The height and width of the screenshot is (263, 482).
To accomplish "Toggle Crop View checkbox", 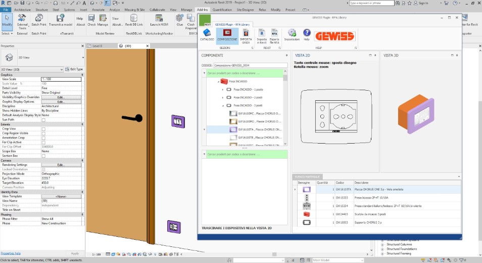I will [43, 129].
